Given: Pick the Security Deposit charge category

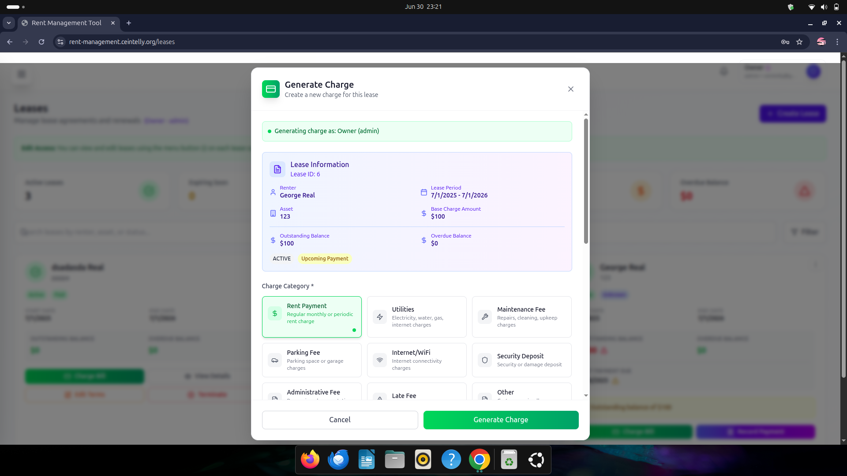Looking at the screenshot, I should 521,360.
